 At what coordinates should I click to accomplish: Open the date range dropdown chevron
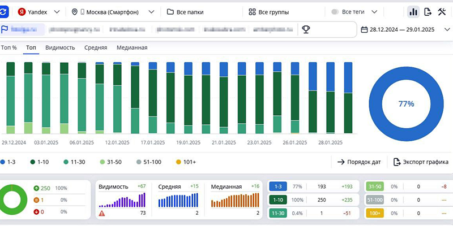[447, 29]
